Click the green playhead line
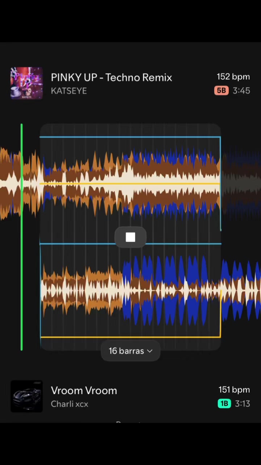This screenshot has width=261, height=465. pyautogui.click(x=22, y=237)
